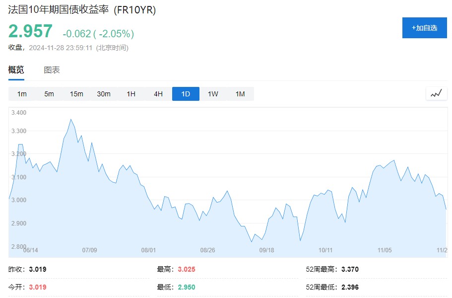Click the current yield value 2.957
The image size is (452, 298).
(x=30, y=31)
